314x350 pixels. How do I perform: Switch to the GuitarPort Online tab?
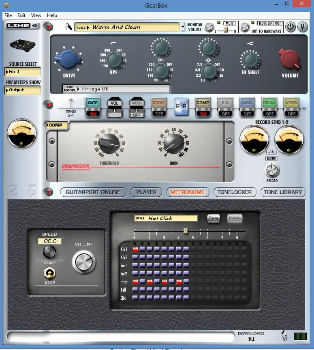click(x=93, y=192)
